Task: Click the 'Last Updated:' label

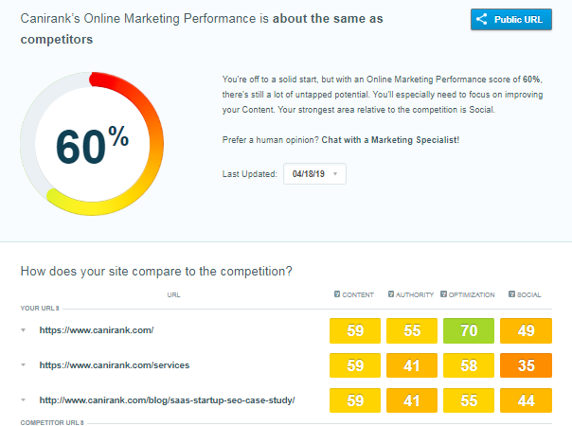Action: tap(249, 174)
